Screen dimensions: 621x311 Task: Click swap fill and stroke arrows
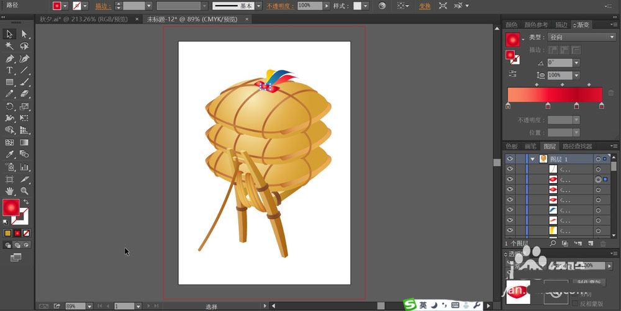tap(26, 202)
